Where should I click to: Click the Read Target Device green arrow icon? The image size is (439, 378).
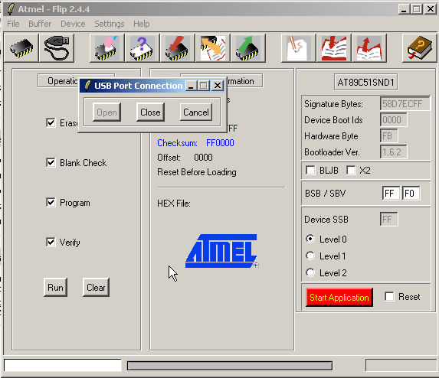248,47
